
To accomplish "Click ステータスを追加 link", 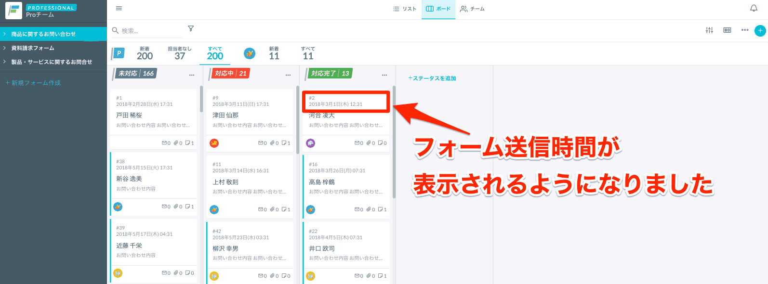I will click(x=432, y=78).
